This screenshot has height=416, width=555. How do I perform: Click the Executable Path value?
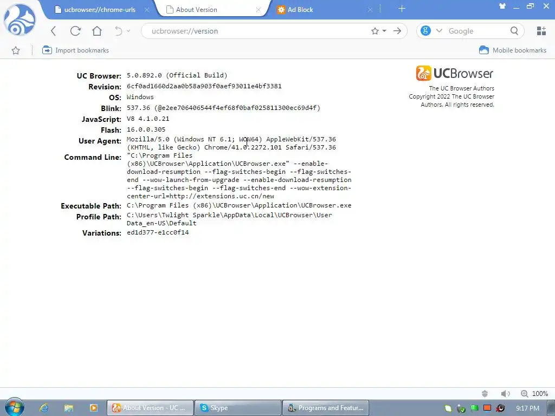[x=239, y=205]
